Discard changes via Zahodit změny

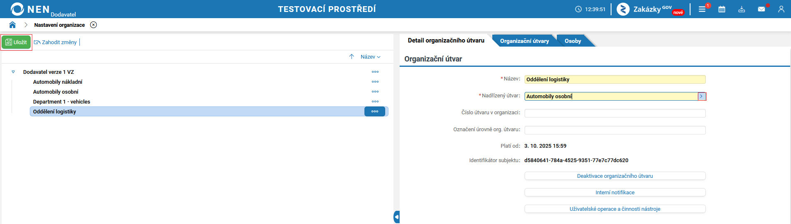click(55, 42)
